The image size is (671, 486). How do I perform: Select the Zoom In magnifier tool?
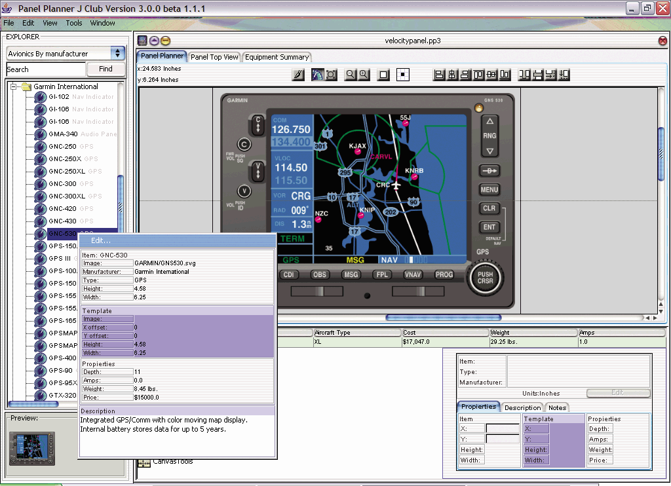point(362,75)
